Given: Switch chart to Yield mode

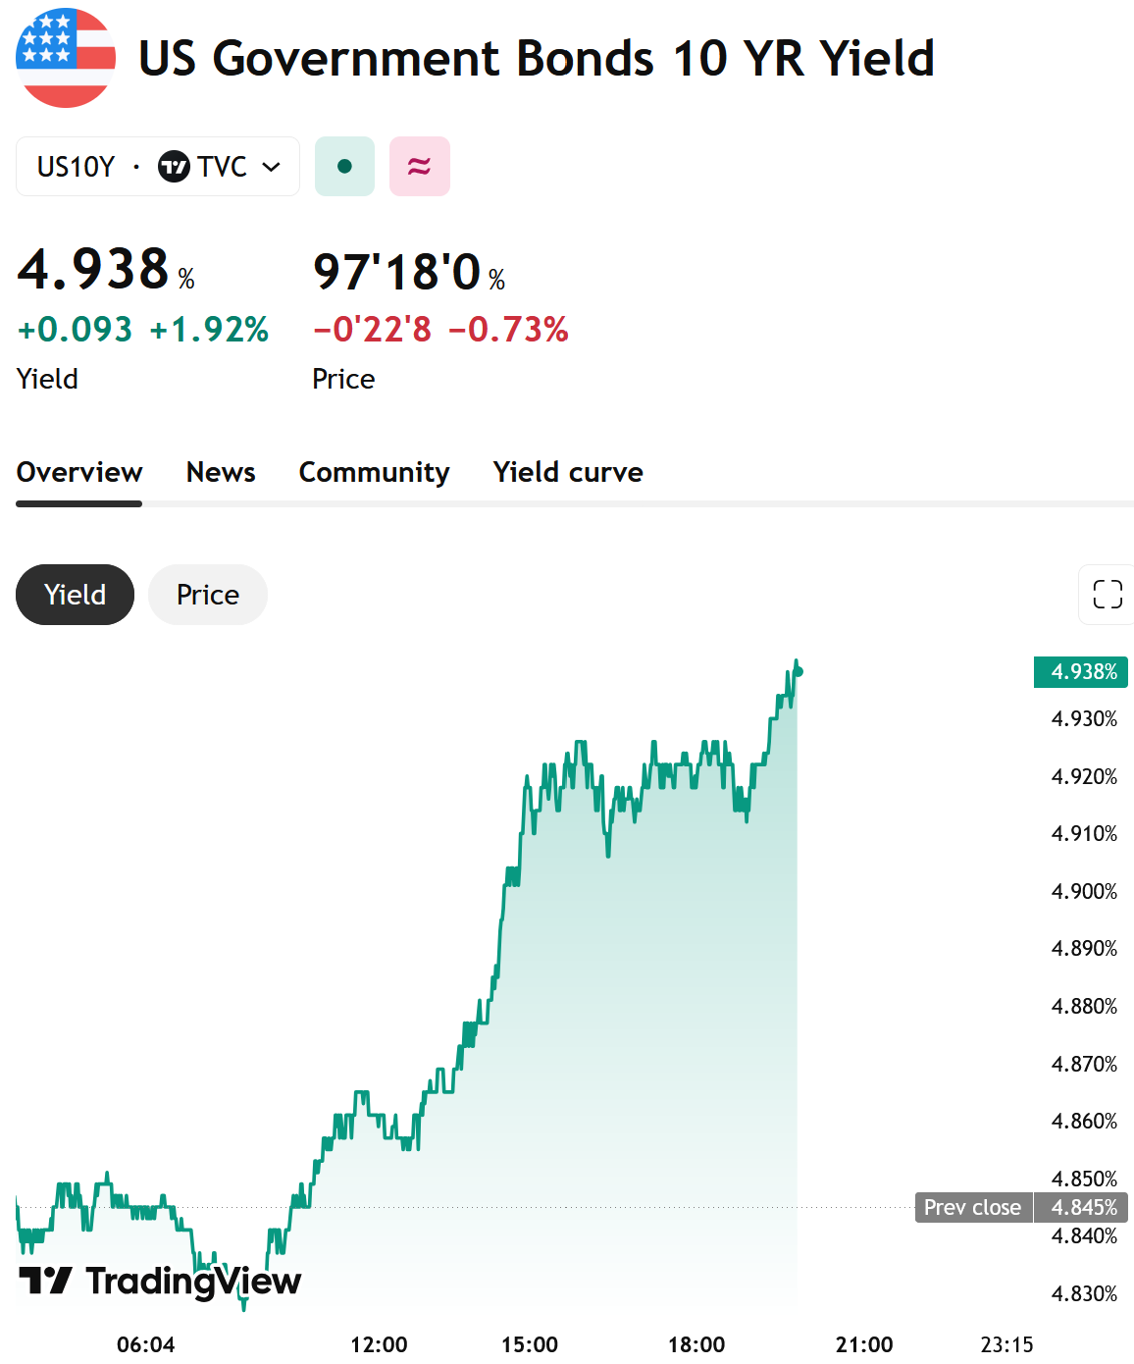Looking at the screenshot, I should pos(75,595).
